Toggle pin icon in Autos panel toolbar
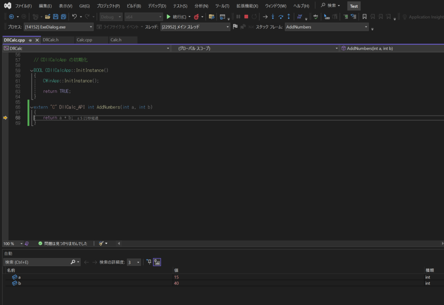 (149, 262)
